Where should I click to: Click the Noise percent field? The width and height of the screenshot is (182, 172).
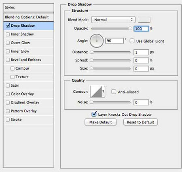click(141, 102)
